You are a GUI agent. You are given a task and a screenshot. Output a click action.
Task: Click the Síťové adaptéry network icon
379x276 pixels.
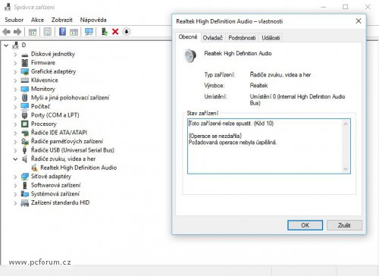click(x=25, y=177)
